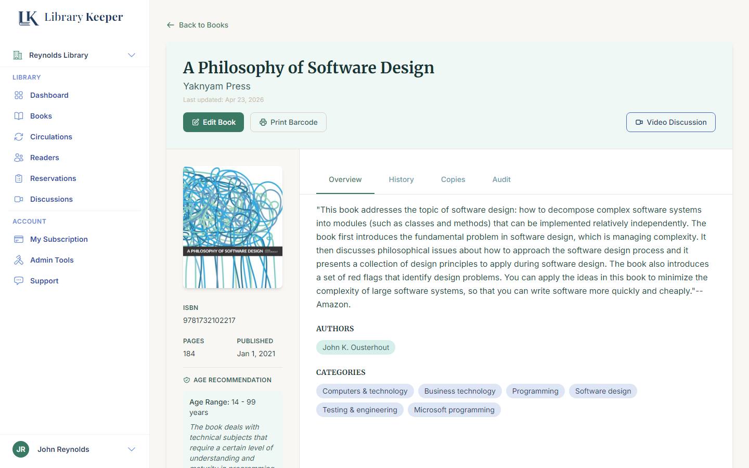Expand the John Reynolds account menu chevron
Viewport: 749px width, 468px height.
(x=132, y=449)
